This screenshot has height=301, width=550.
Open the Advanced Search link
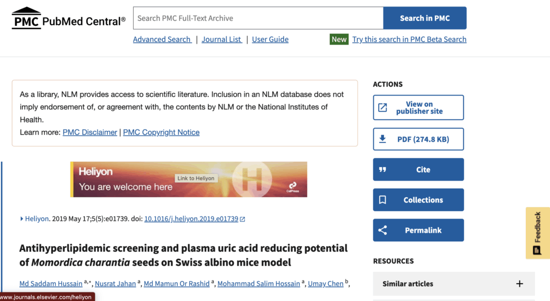[x=162, y=39]
